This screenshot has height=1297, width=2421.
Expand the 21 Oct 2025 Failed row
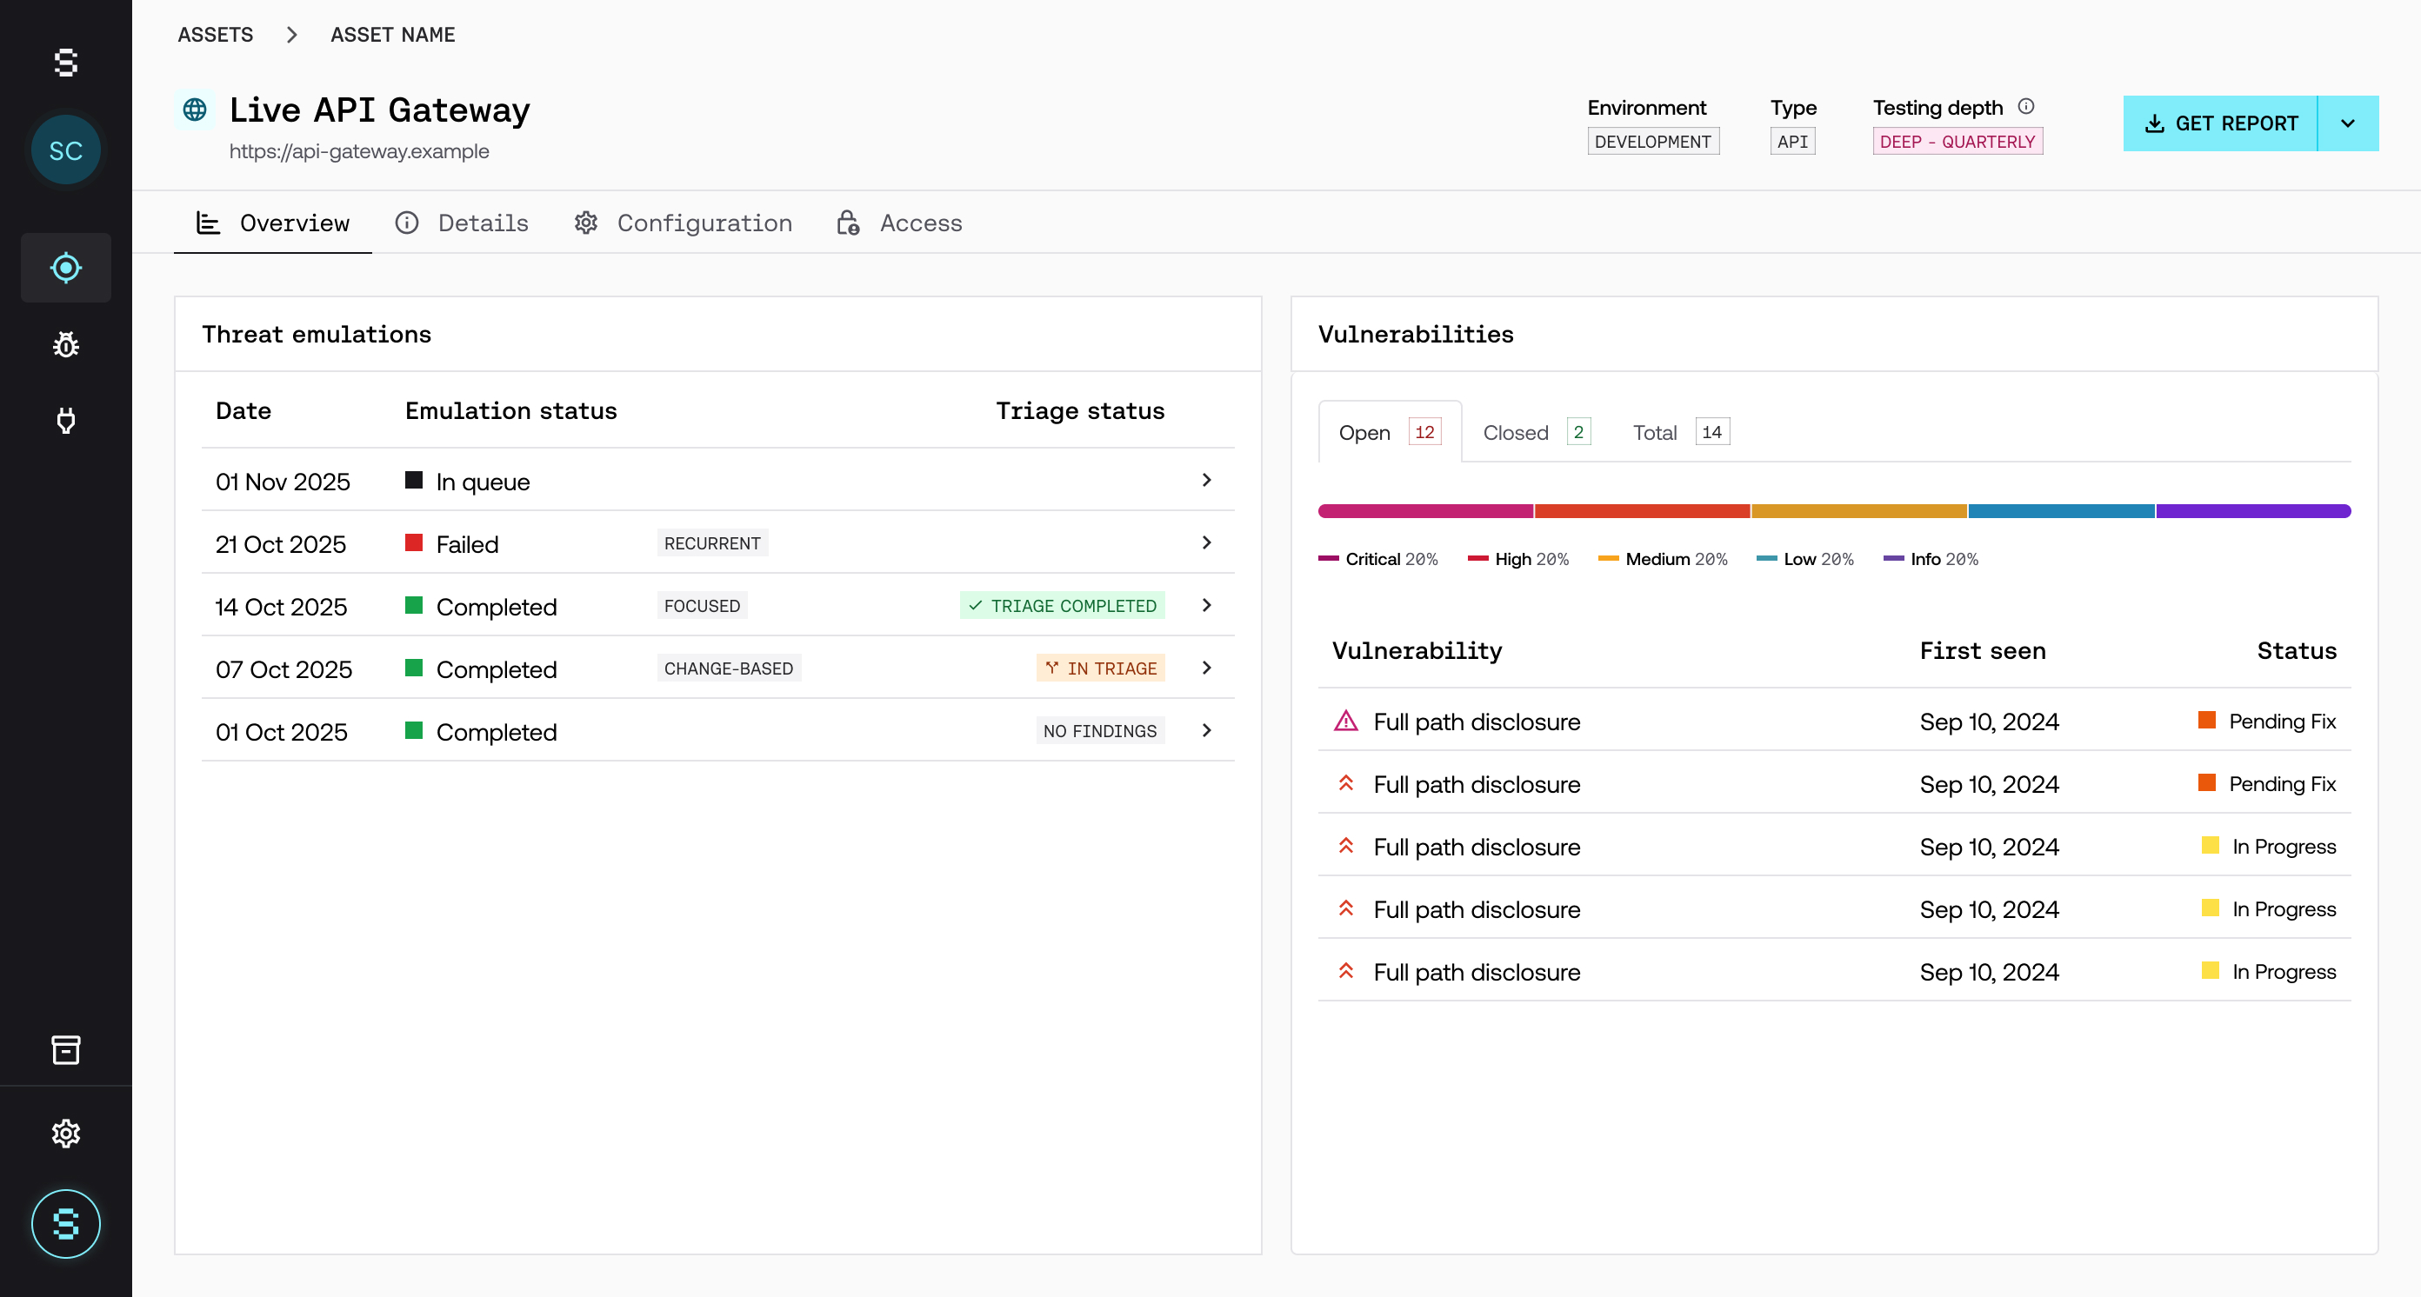coord(1206,542)
